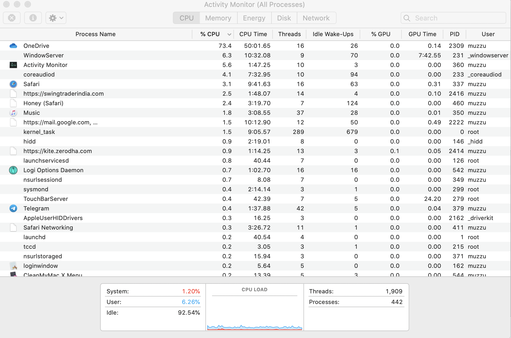
Task: Click the swingtraderindia.com document icon
Action: (x=13, y=94)
